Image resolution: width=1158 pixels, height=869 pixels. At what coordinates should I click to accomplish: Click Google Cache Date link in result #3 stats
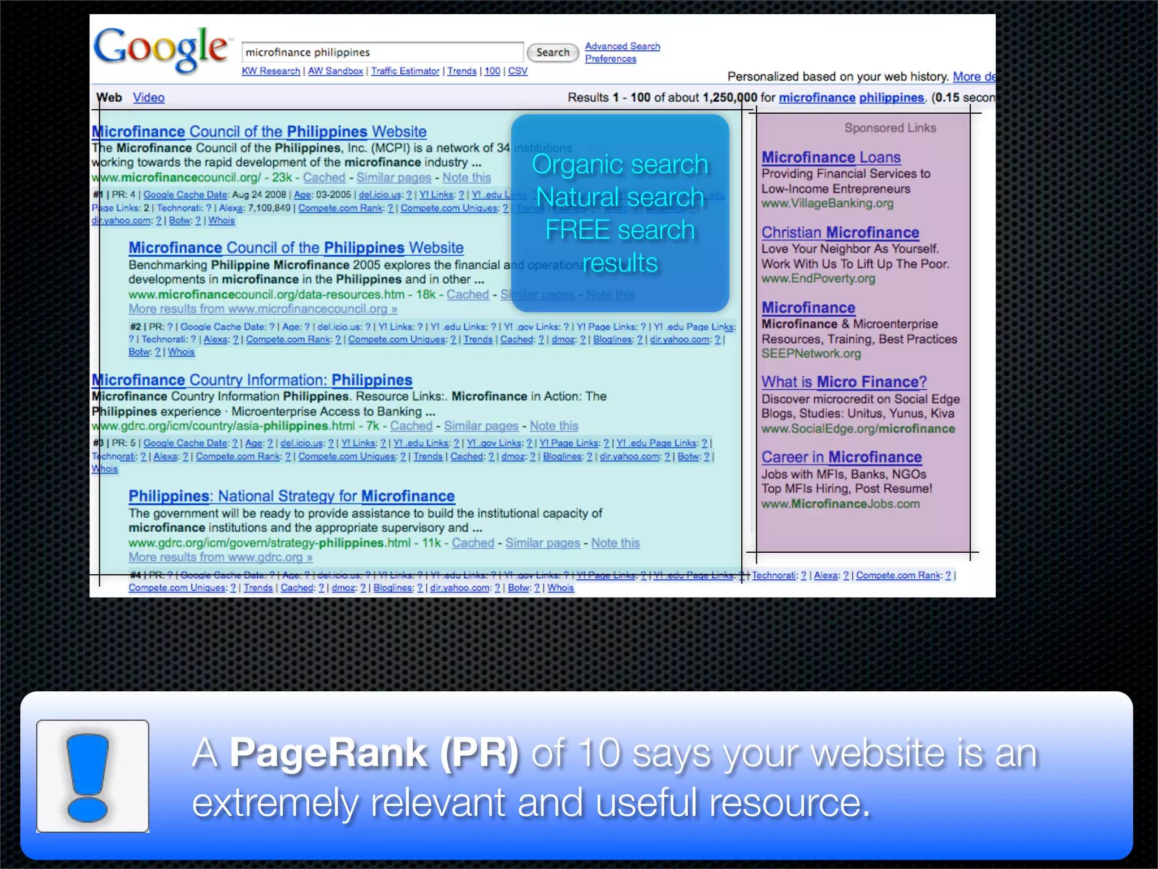(x=185, y=443)
